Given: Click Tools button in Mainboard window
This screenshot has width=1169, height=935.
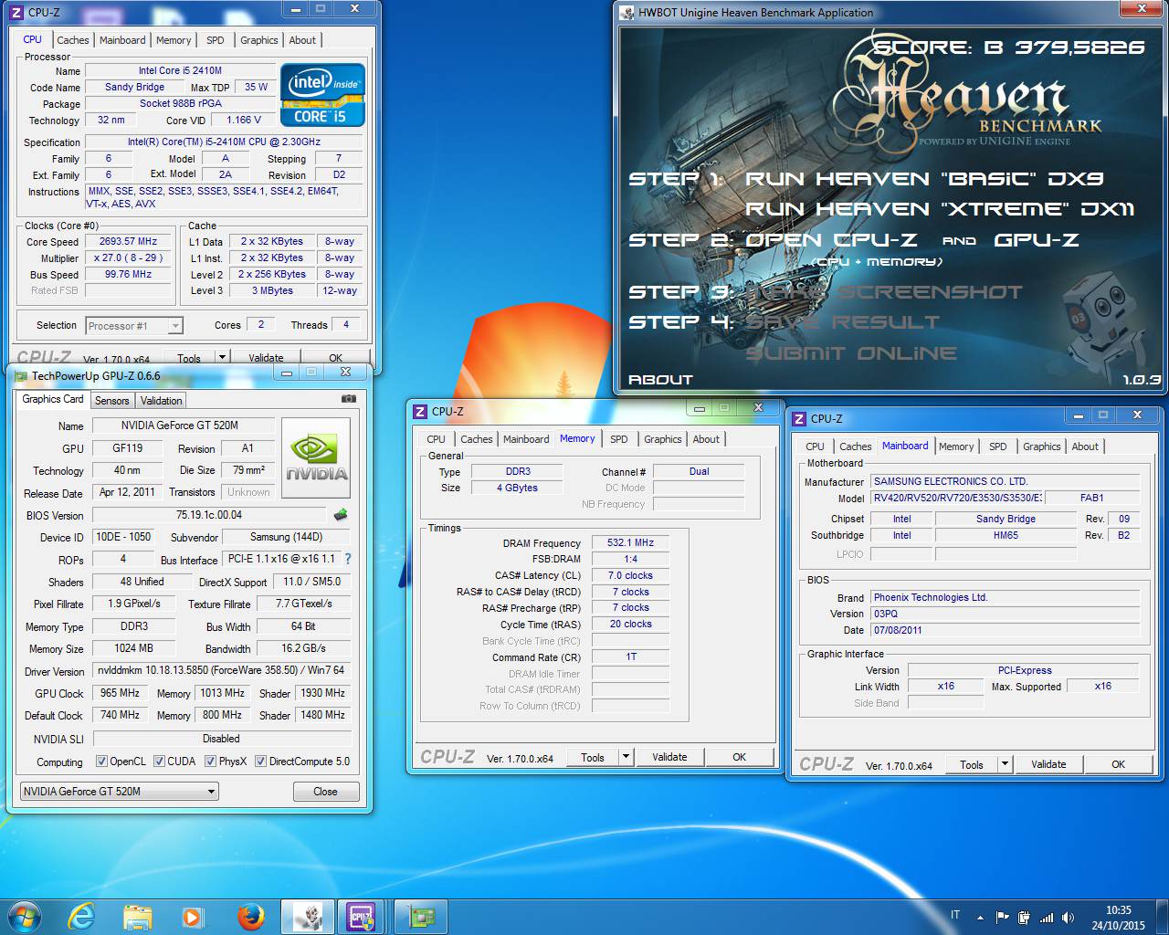Looking at the screenshot, I should tap(972, 764).
